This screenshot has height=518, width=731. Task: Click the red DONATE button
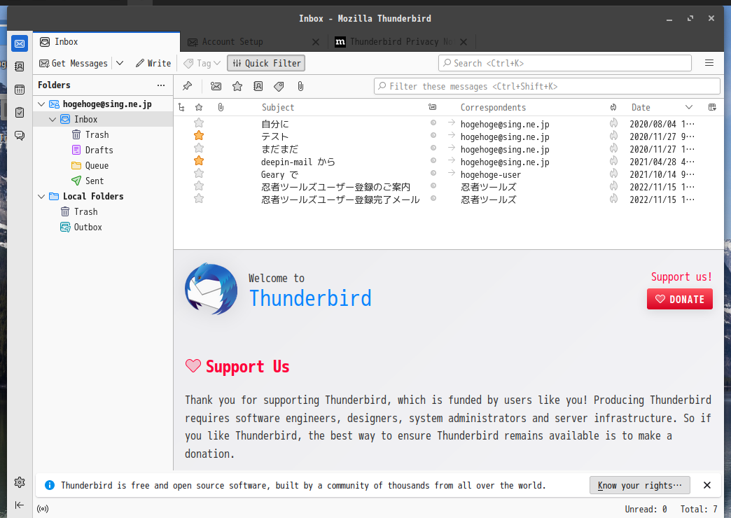coord(680,300)
